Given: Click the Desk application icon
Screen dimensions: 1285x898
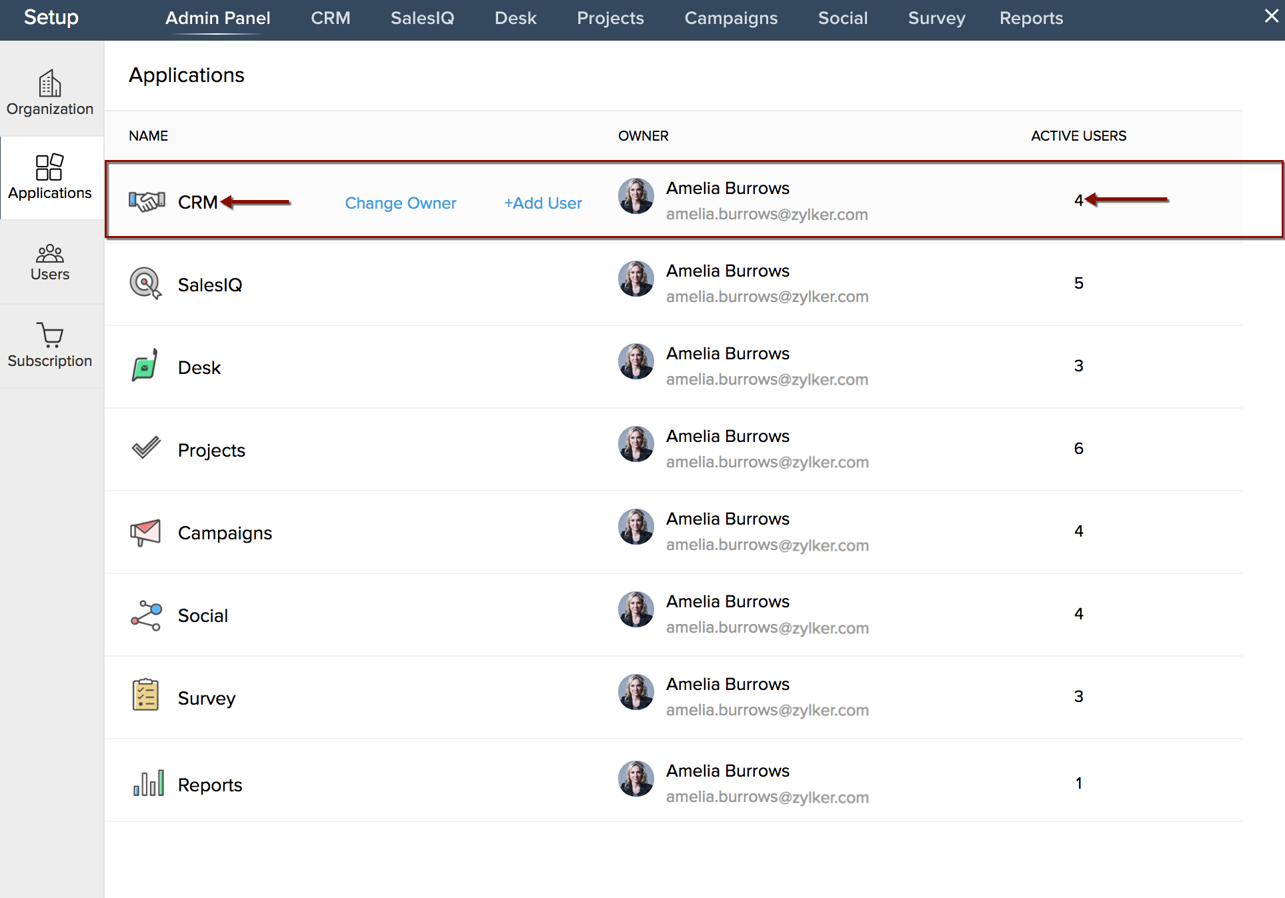Looking at the screenshot, I should pyautogui.click(x=145, y=366).
